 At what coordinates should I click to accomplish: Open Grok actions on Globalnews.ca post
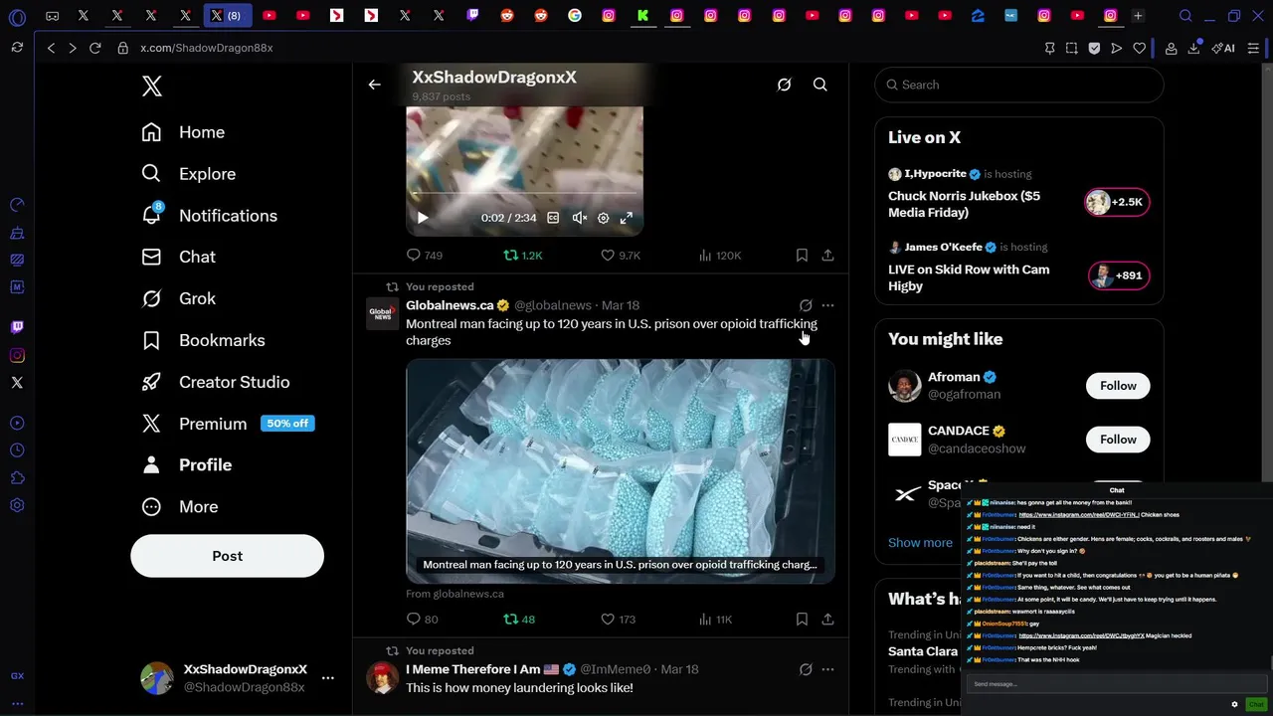[806, 305]
